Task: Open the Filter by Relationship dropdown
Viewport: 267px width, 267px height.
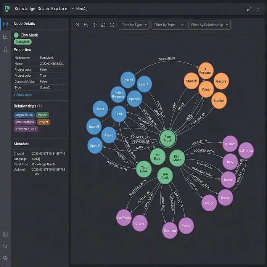Action: pyautogui.click(x=209, y=25)
